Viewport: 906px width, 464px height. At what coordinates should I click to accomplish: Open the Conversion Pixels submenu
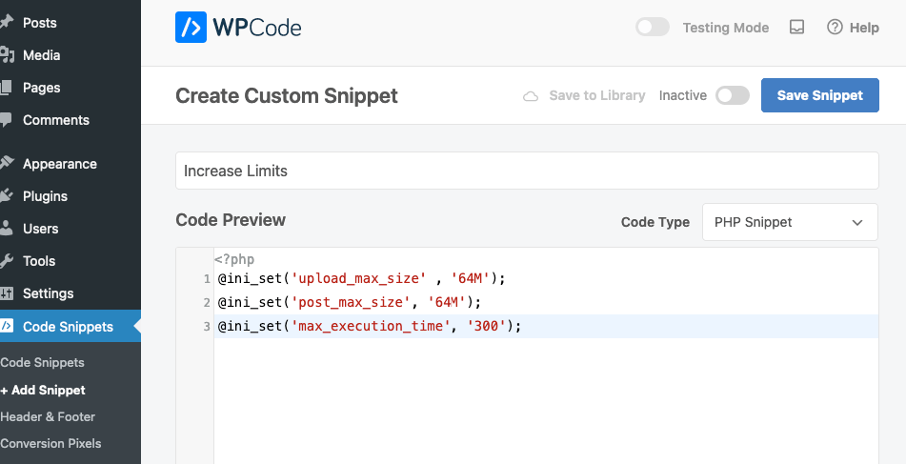point(50,443)
